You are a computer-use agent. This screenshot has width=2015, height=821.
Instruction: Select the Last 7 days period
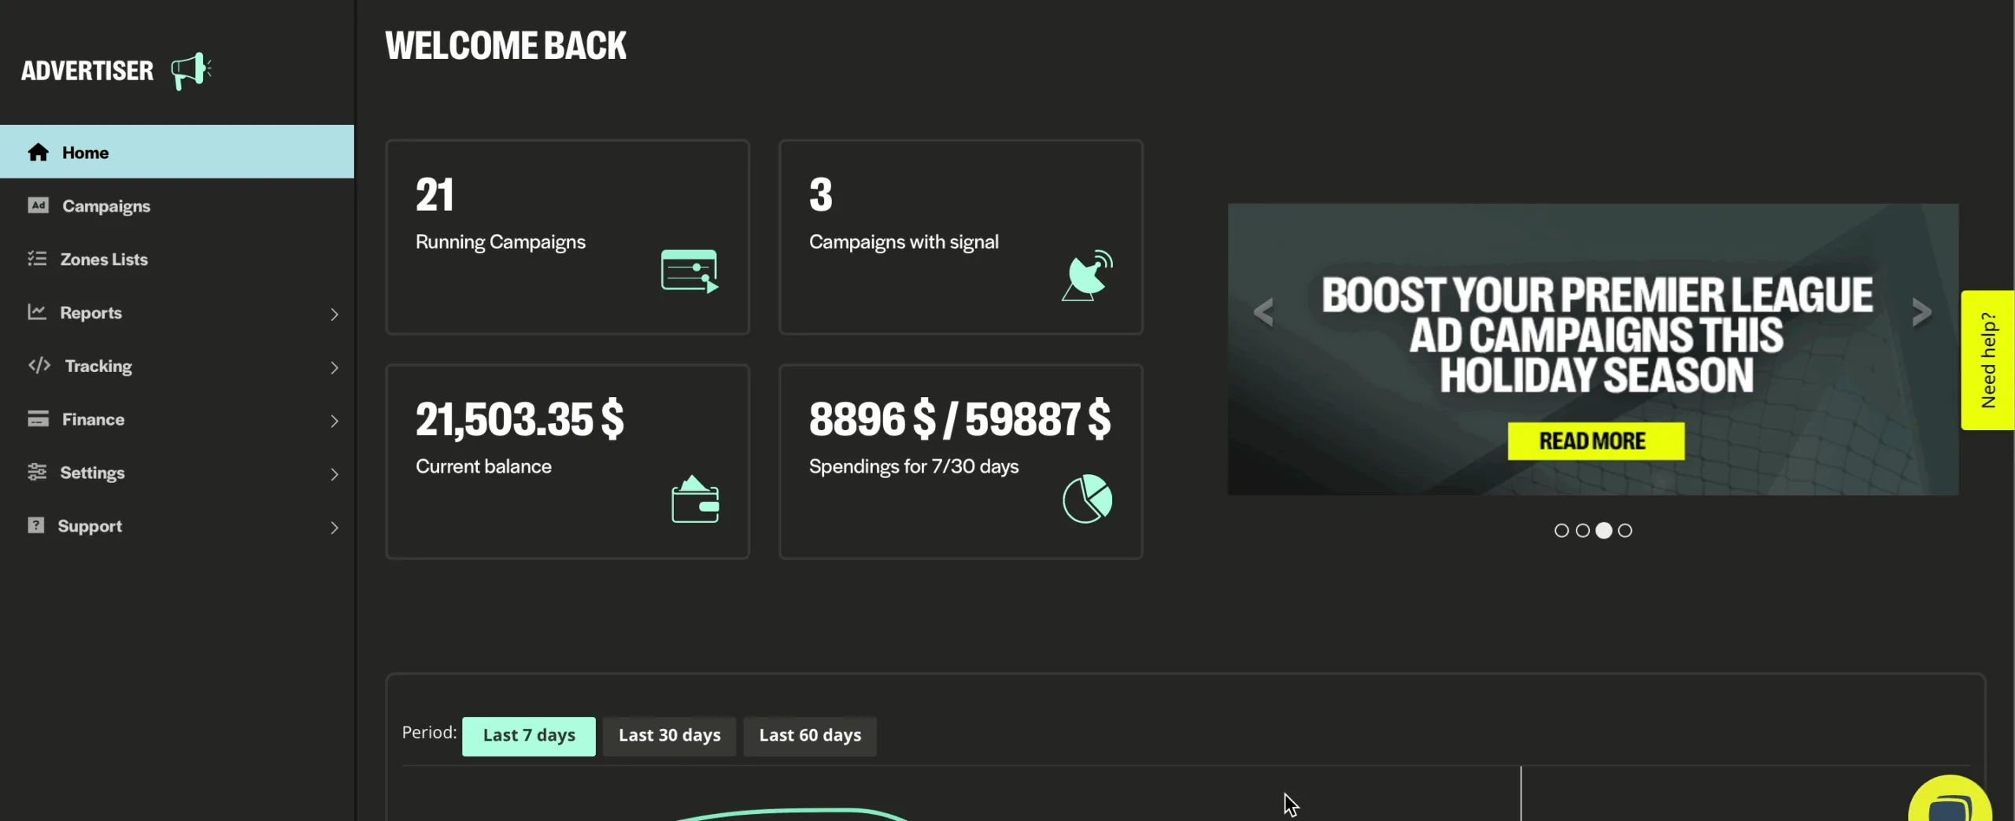pos(529,736)
